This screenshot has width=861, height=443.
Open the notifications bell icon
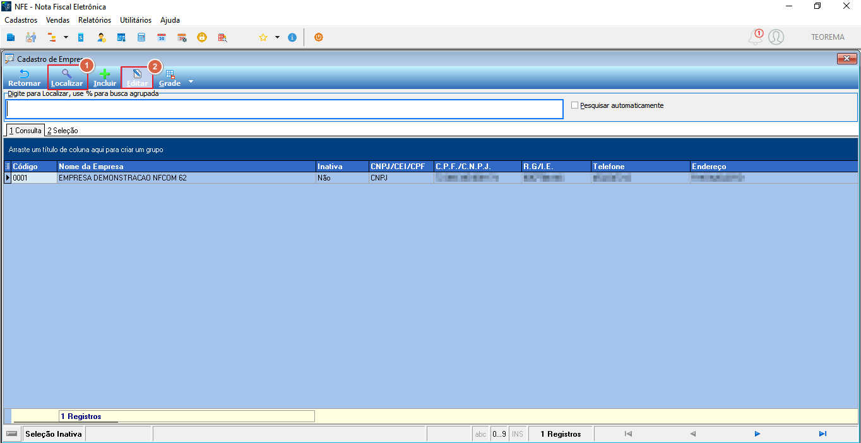(x=755, y=37)
